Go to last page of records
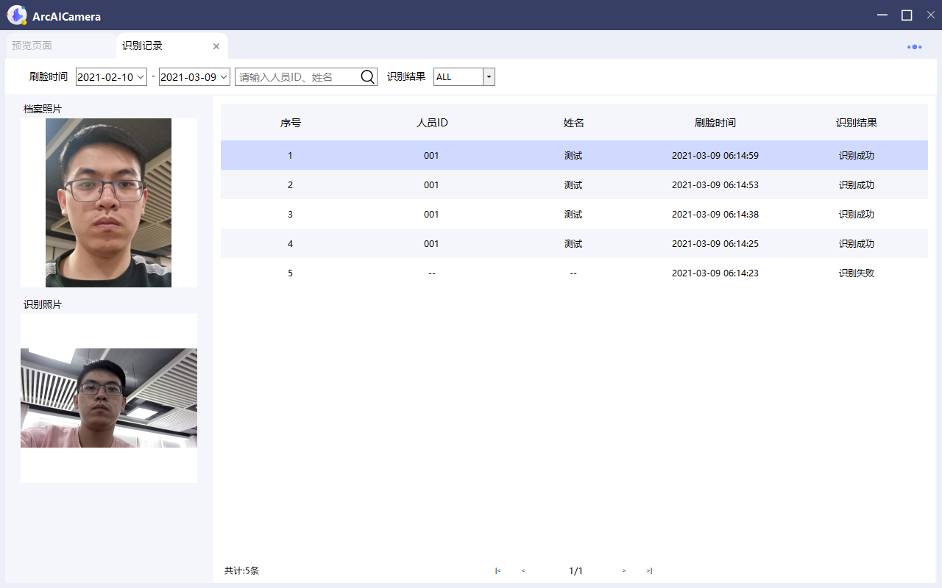 pyautogui.click(x=649, y=571)
